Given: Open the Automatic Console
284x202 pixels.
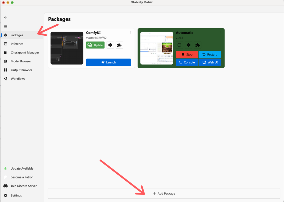Looking at the screenshot, I should click(187, 62).
